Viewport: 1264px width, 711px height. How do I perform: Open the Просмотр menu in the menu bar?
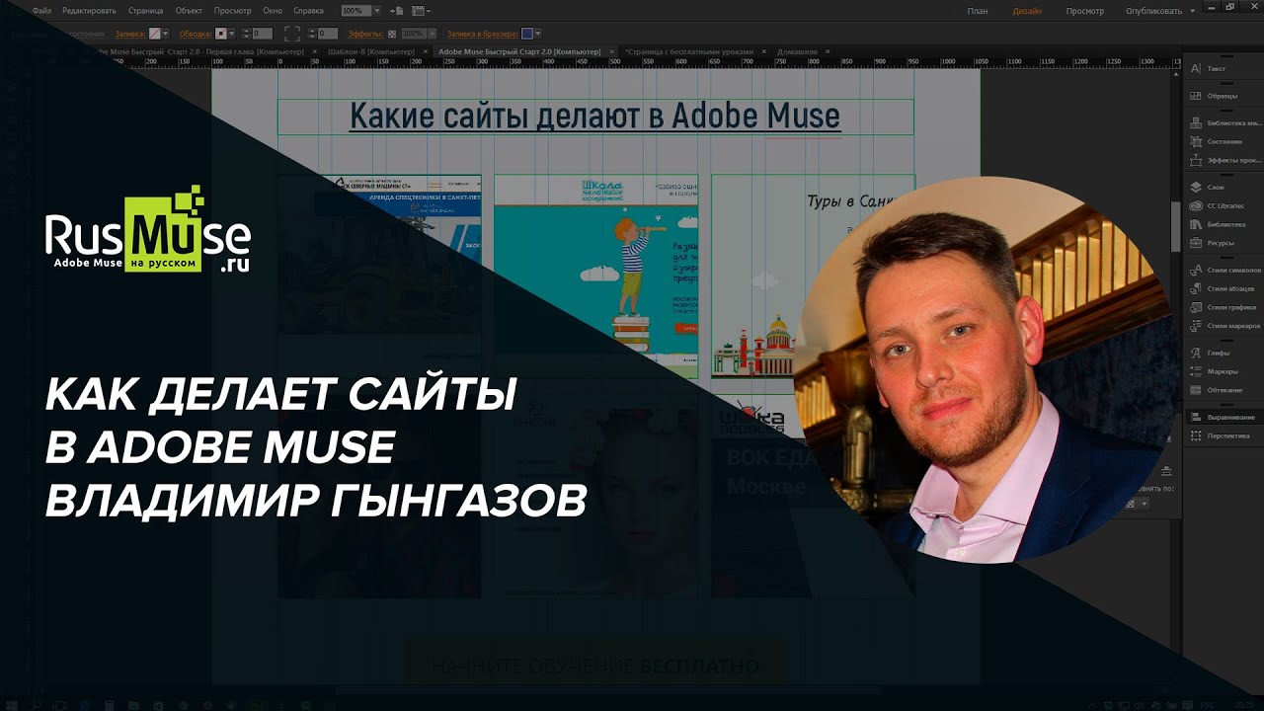click(x=233, y=11)
